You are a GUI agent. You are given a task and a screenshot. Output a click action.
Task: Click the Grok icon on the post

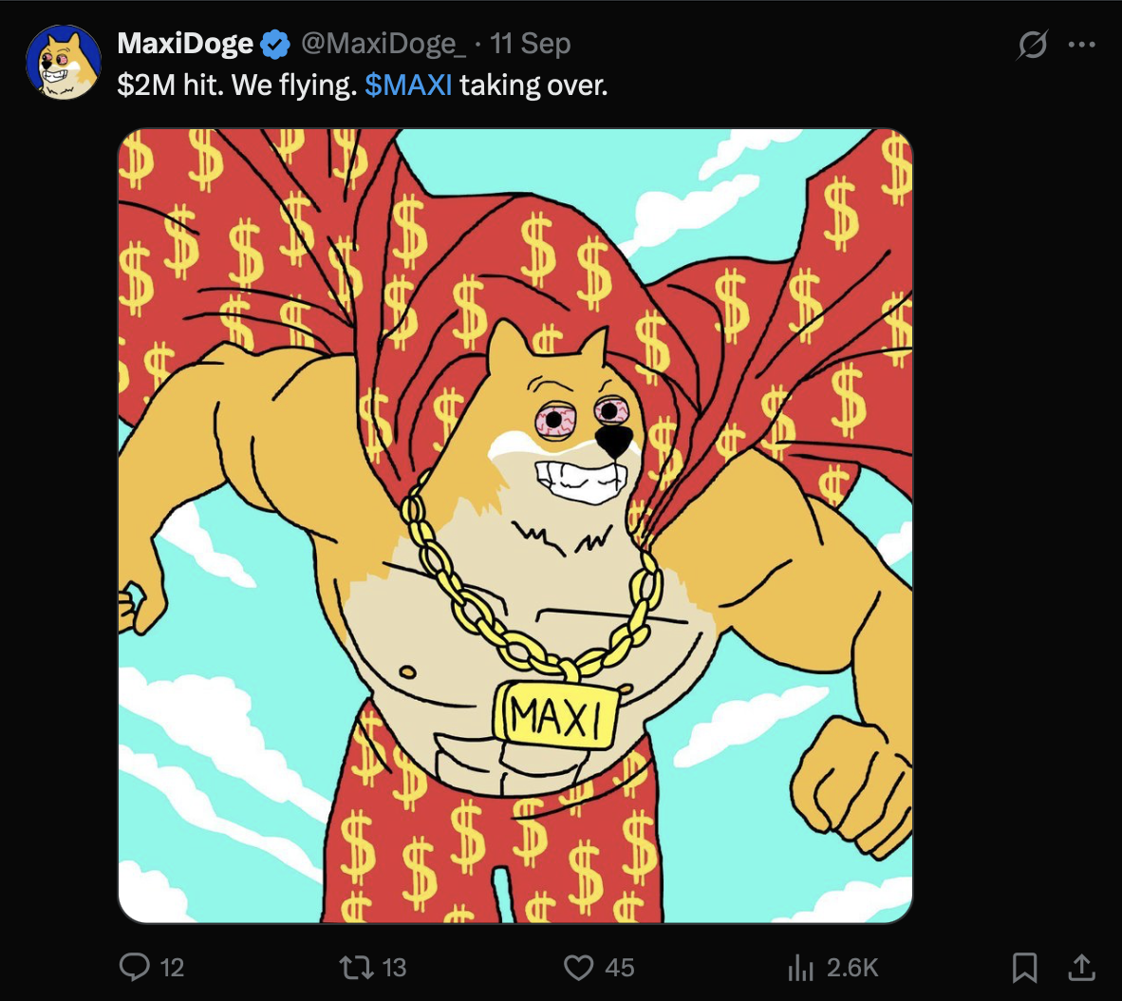tap(1033, 45)
